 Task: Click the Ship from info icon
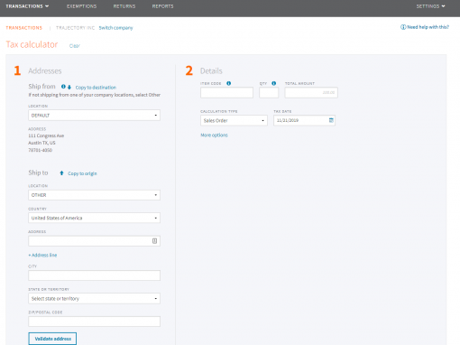coord(63,87)
